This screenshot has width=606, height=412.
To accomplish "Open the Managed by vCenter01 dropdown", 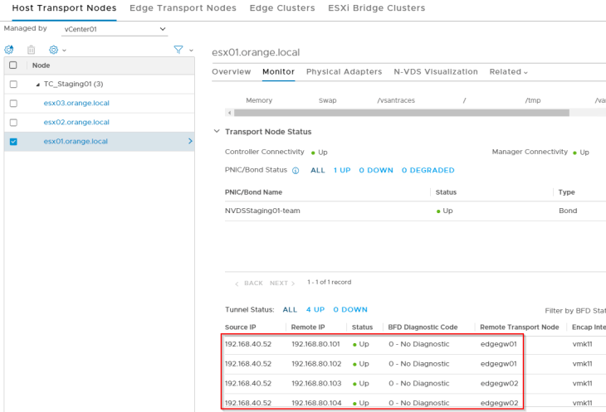I will coord(115,30).
